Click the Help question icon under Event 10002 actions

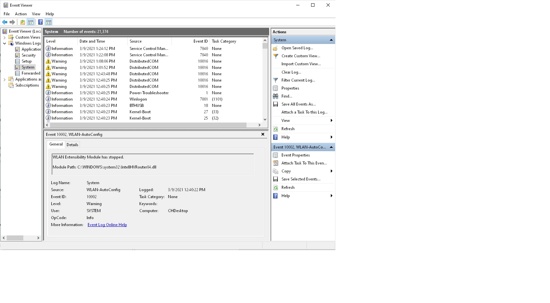tap(275, 196)
